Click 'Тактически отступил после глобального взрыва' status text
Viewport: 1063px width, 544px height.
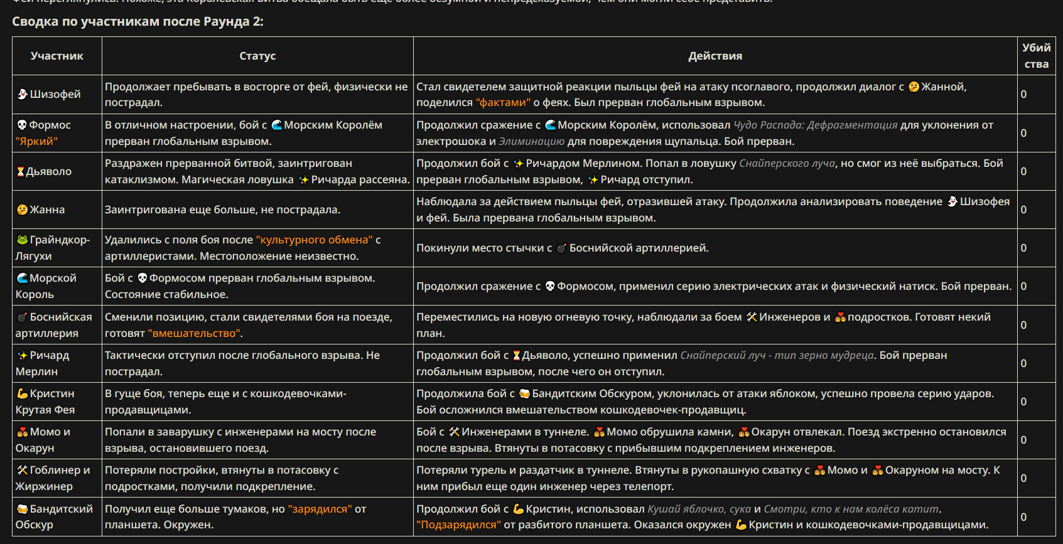pos(234,355)
